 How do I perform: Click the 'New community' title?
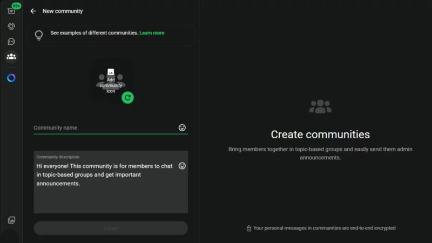63,11
